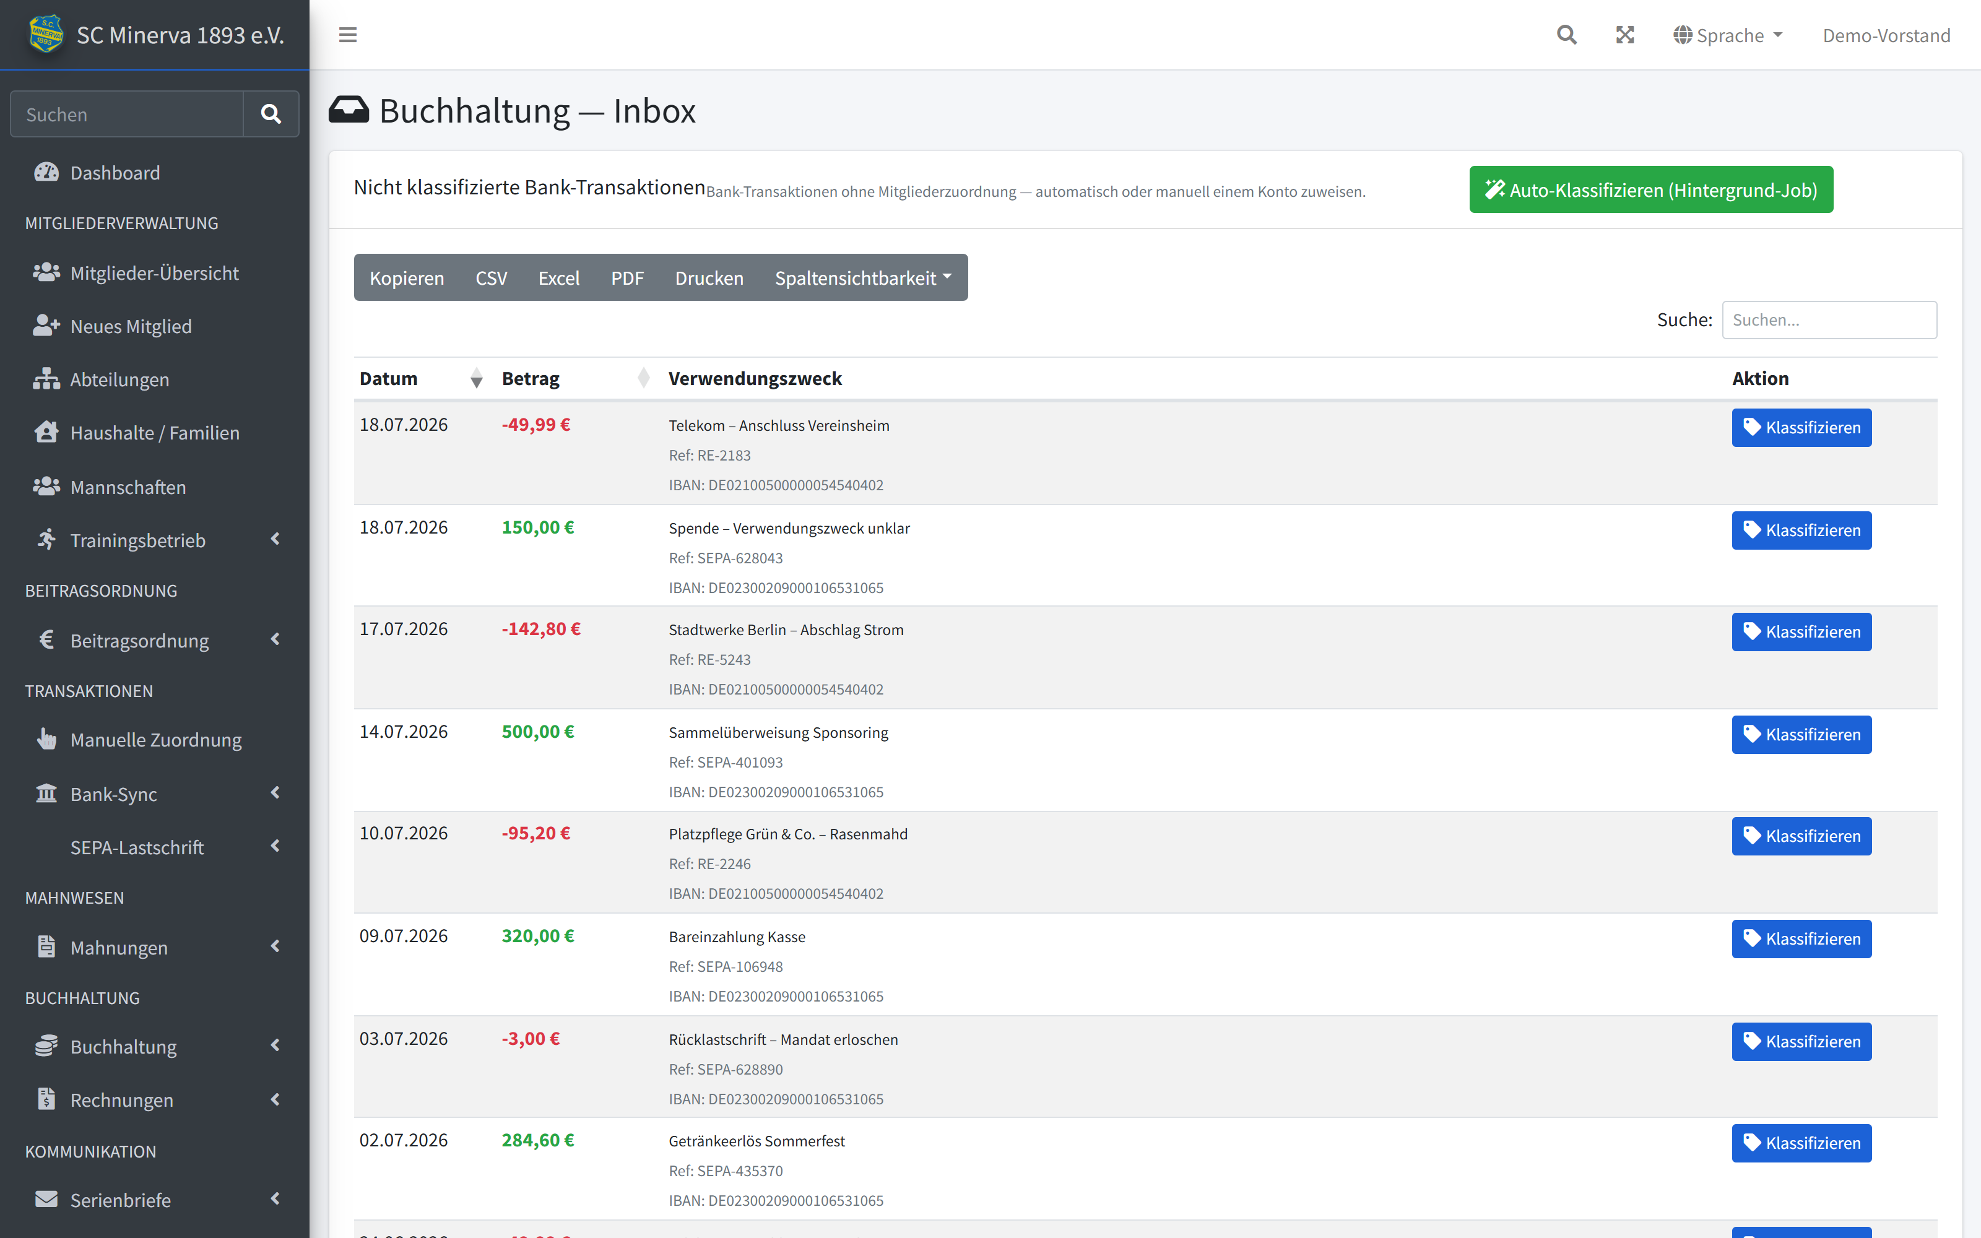This screenshot has width=1981, height=1238.
Task: Open the Spaltensichtbarkeit dropdown
Action: [864, 277]
